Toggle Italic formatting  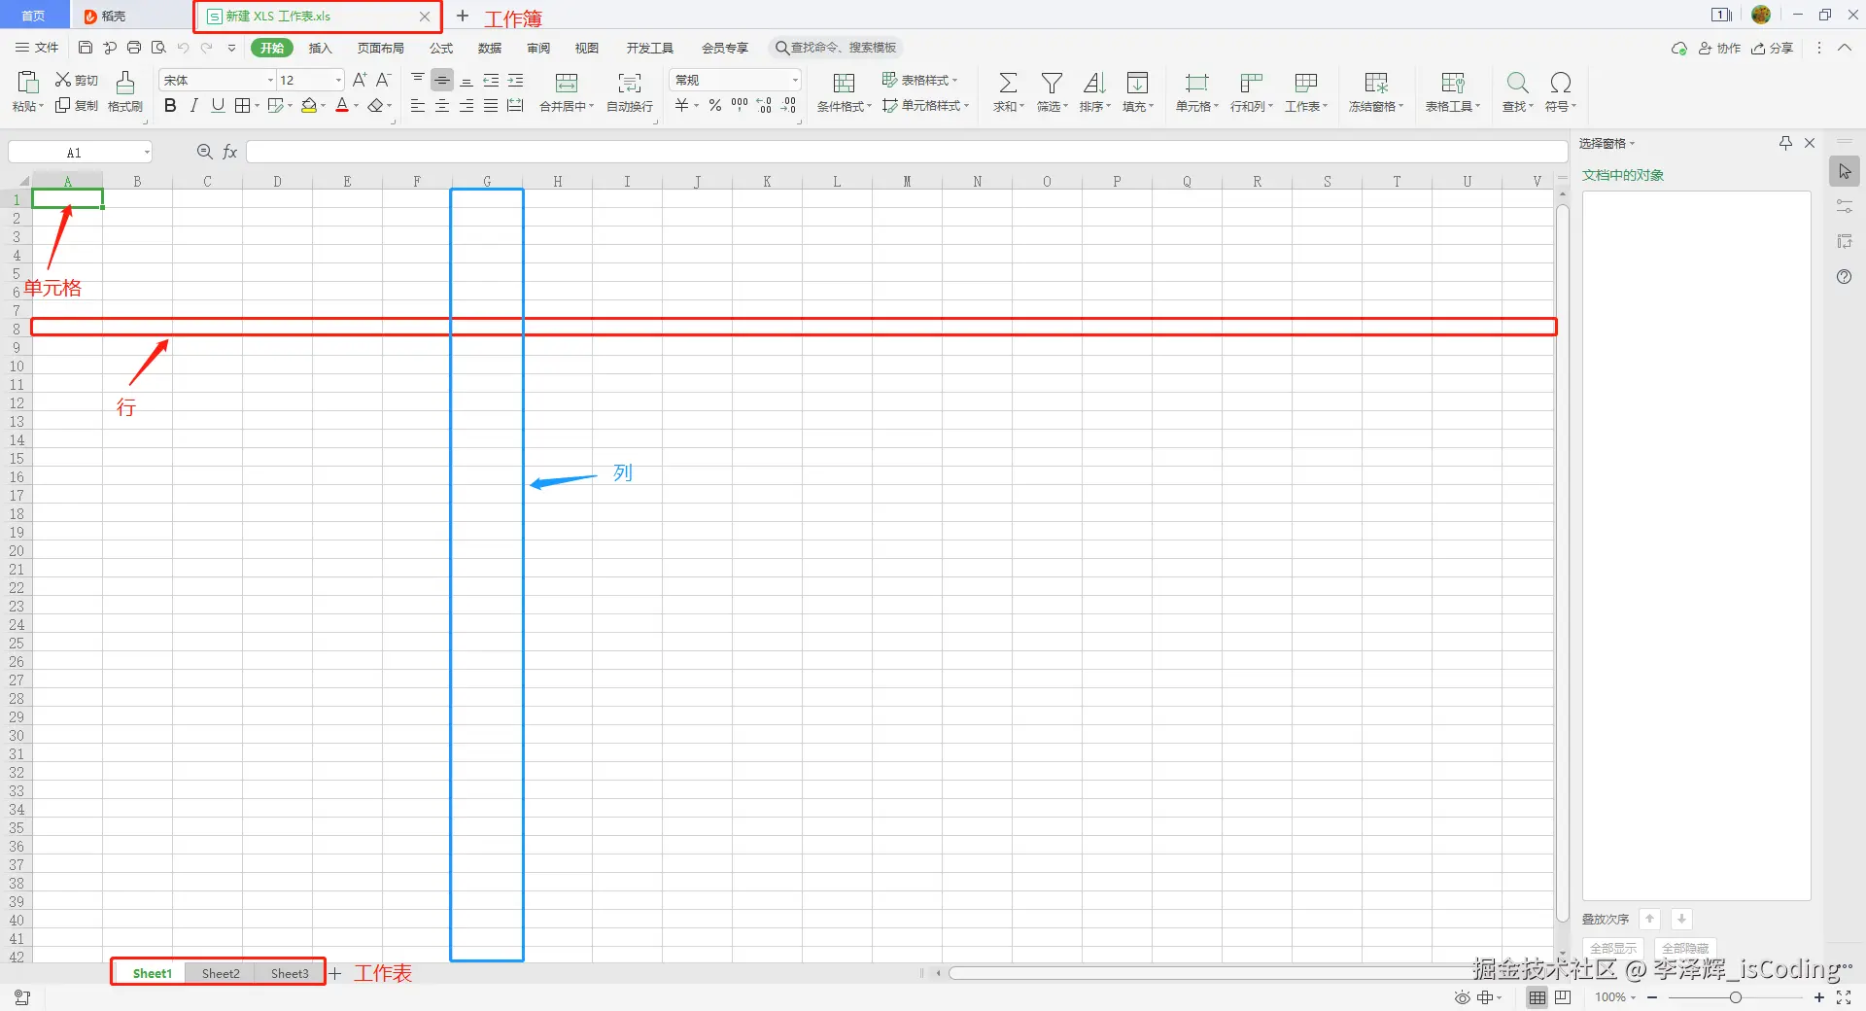coord(194,105)
